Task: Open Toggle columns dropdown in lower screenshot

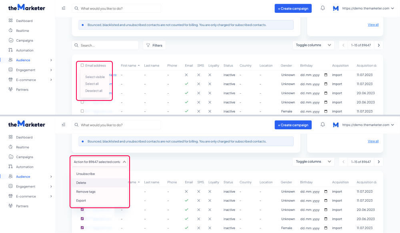Action: [313, 162]
